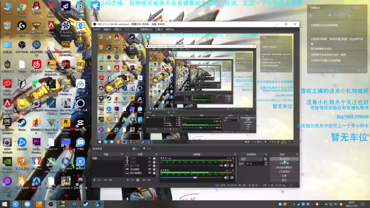This screenshot has height=208, width=370.
Task: Move scene up in scenes list
Action: (x=105, y=180)
